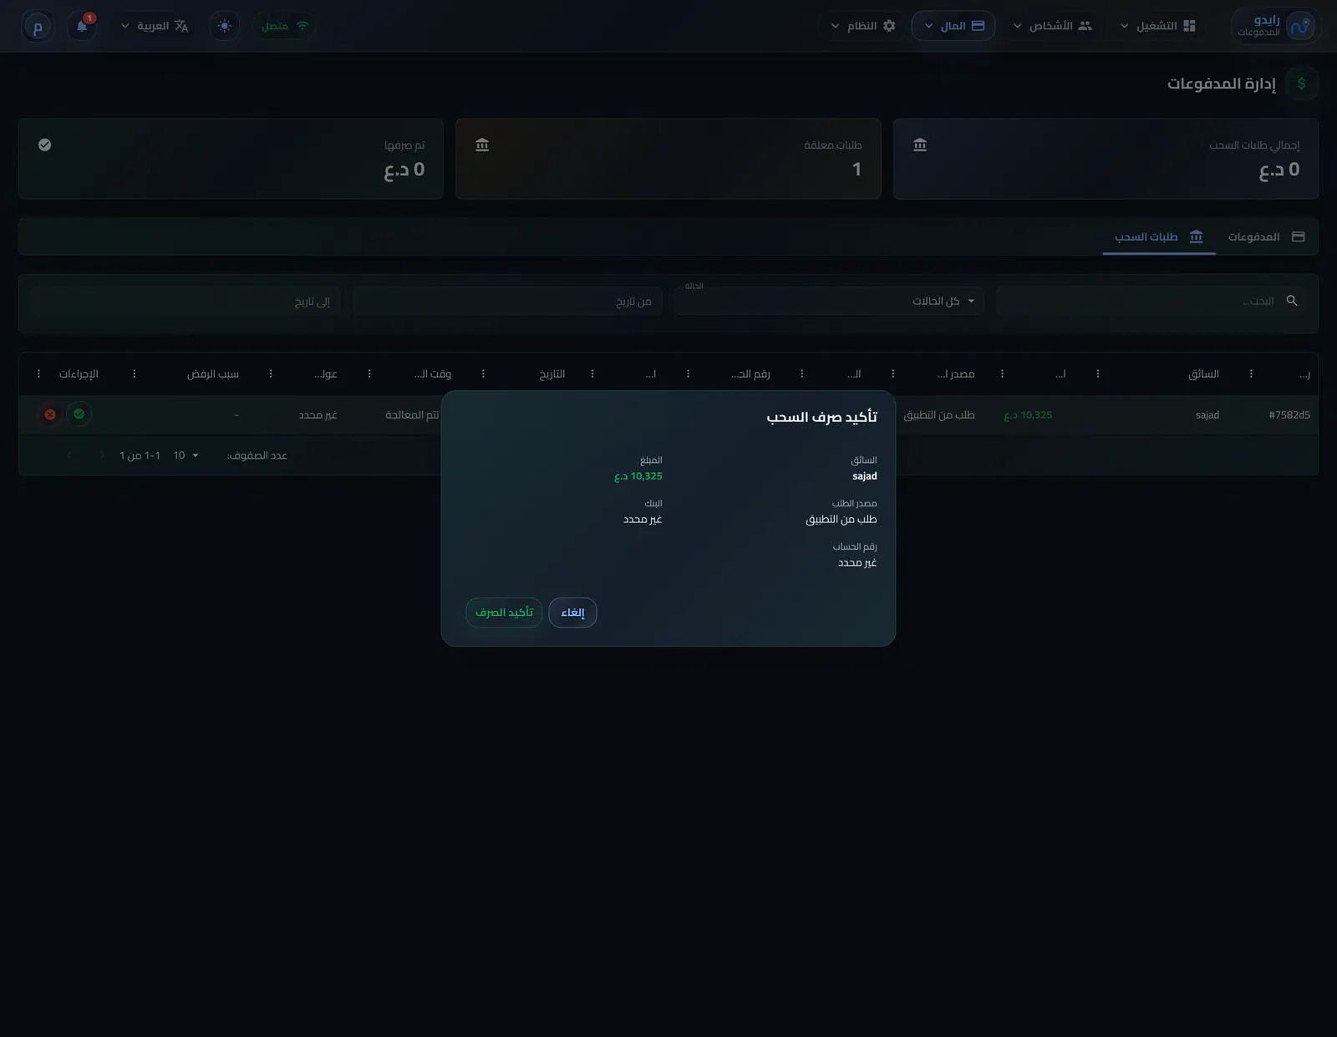The height and width of the screenshot is (1037, 1337).
Task: Click the bank icon on طلبات معلقة card
Action: tap(482, 145)
